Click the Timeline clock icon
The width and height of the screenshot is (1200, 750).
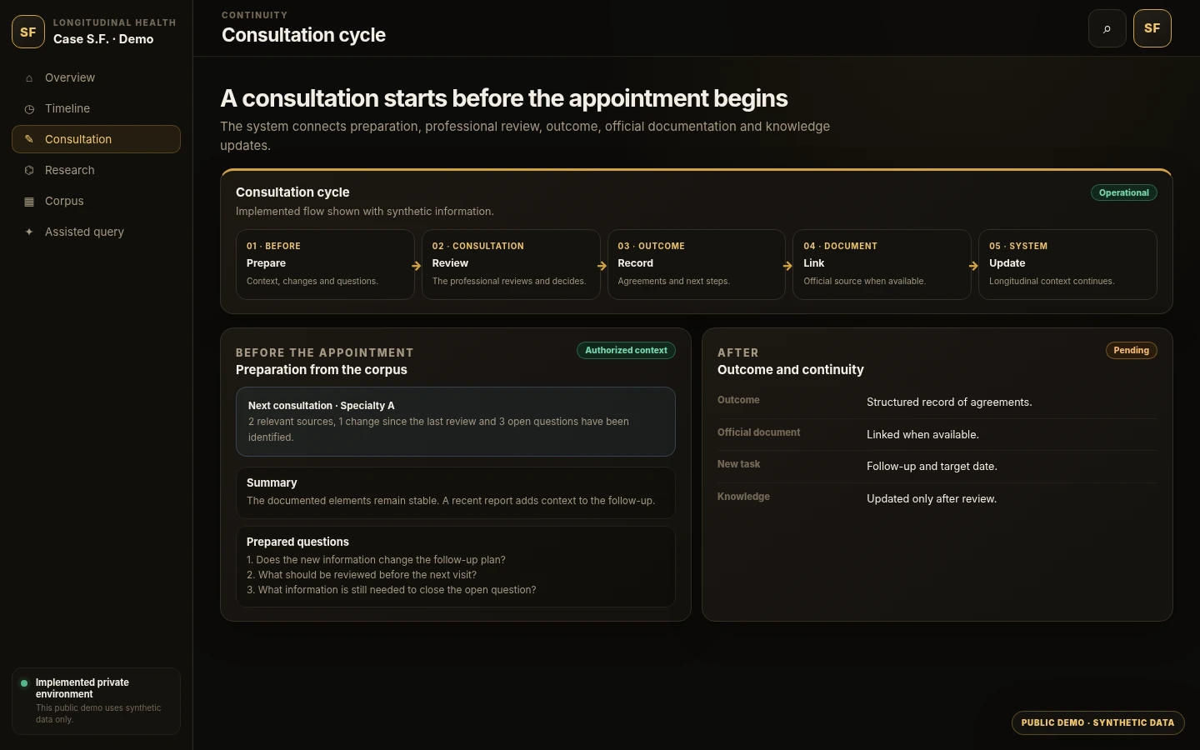29,109
